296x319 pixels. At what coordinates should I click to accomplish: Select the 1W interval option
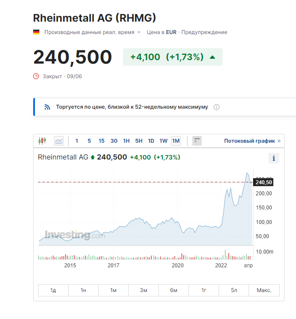[163, 141]
